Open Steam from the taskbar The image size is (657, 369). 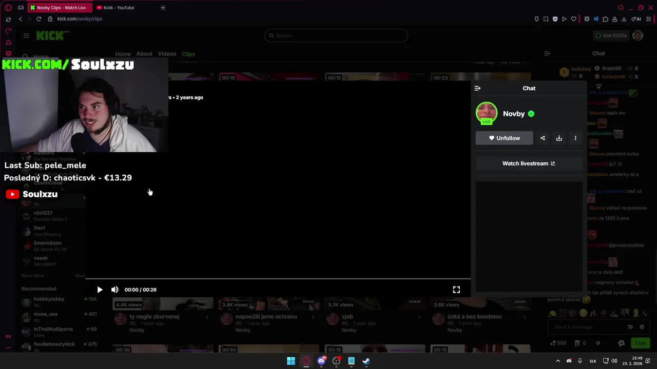click(x=366, y=361)
